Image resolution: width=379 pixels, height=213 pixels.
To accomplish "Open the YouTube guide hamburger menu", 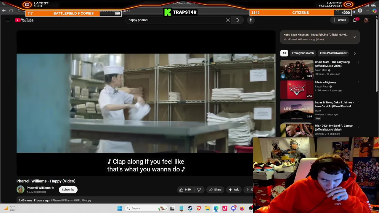I will 8,20.
